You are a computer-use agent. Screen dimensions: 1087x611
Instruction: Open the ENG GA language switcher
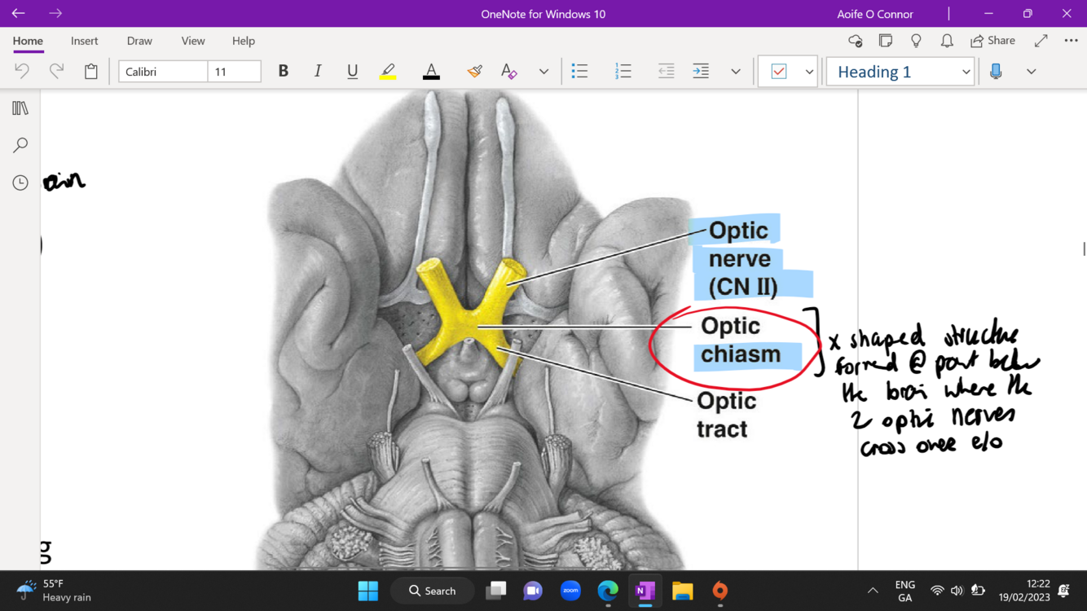(x=904, y=591)
